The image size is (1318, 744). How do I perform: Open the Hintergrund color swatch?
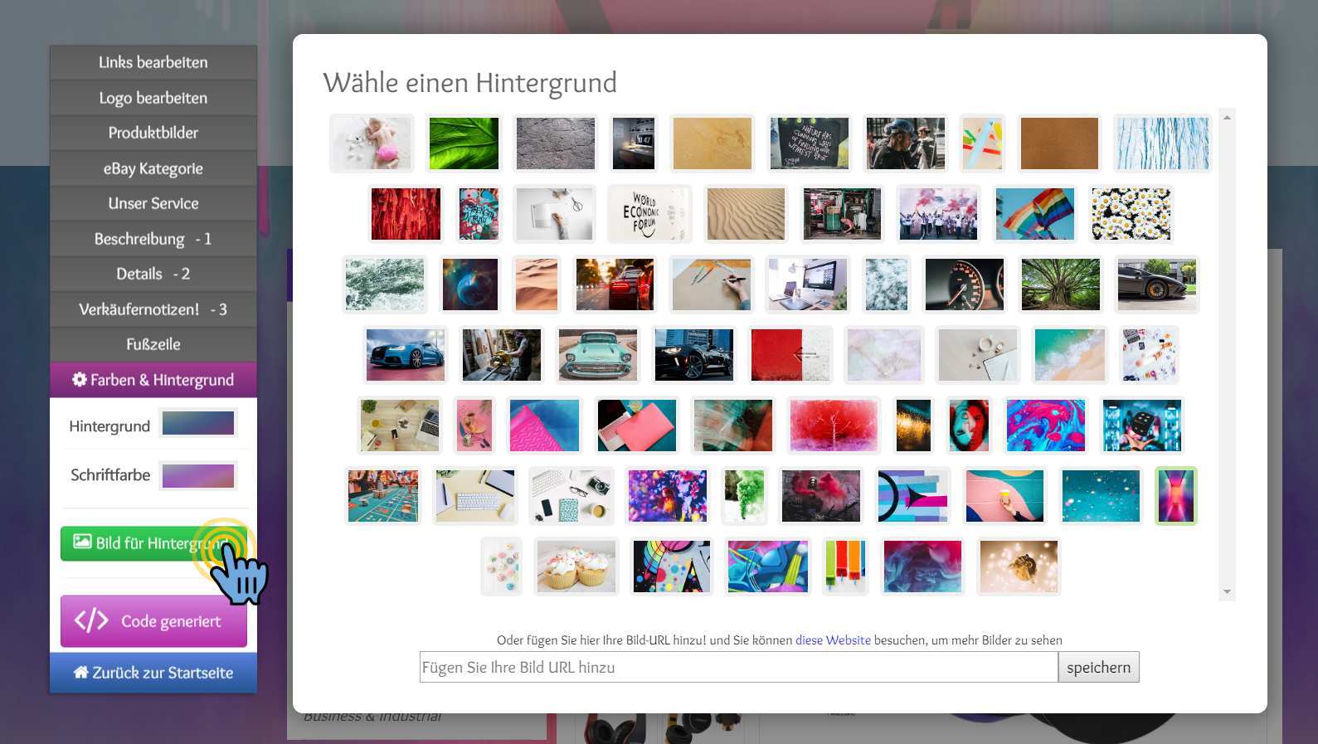198,424
